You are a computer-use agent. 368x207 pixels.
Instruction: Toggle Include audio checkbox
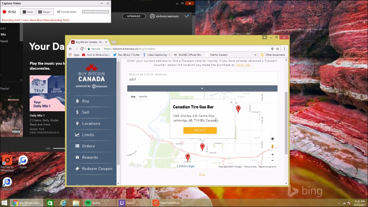59,12
